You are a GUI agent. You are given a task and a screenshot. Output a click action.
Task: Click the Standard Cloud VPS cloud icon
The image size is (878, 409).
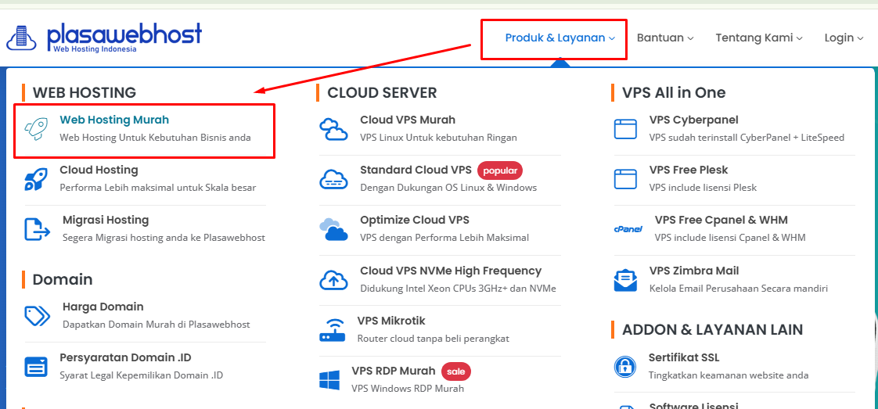point(333,179)
